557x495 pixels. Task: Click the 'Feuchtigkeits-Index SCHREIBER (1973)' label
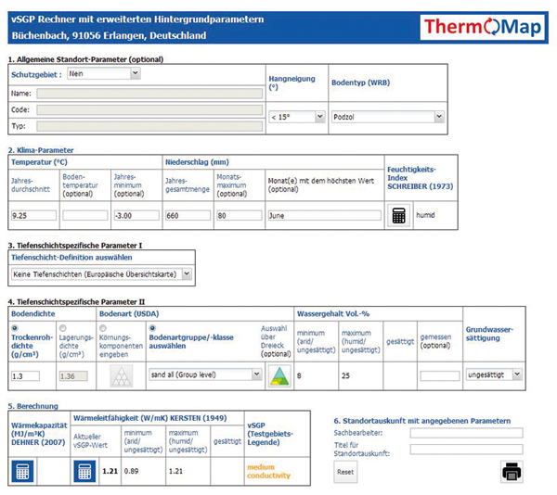tap(421, 178)
